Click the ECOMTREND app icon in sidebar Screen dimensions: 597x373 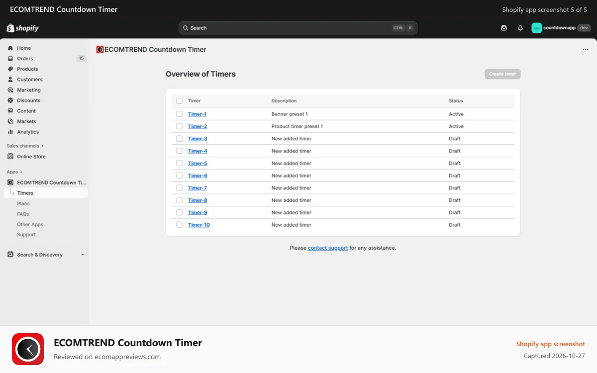[10, 183]
